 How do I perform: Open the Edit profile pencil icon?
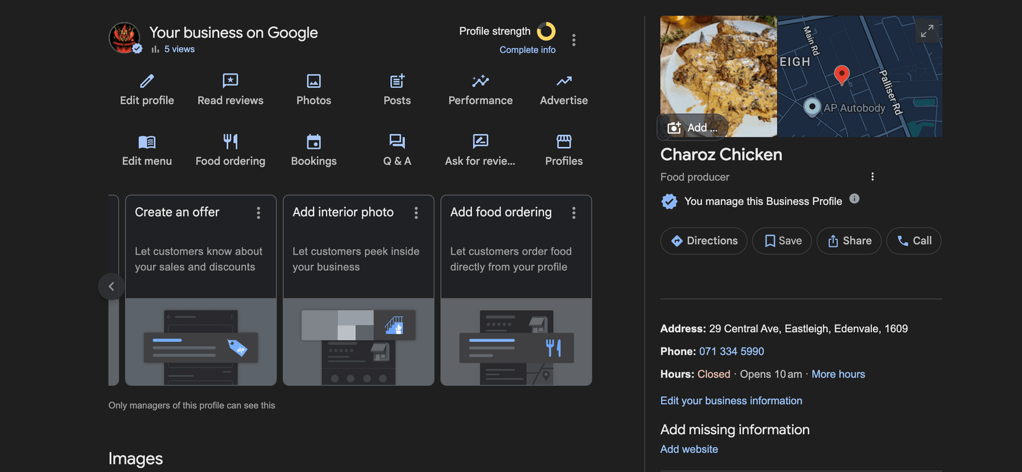click(147, 81)
